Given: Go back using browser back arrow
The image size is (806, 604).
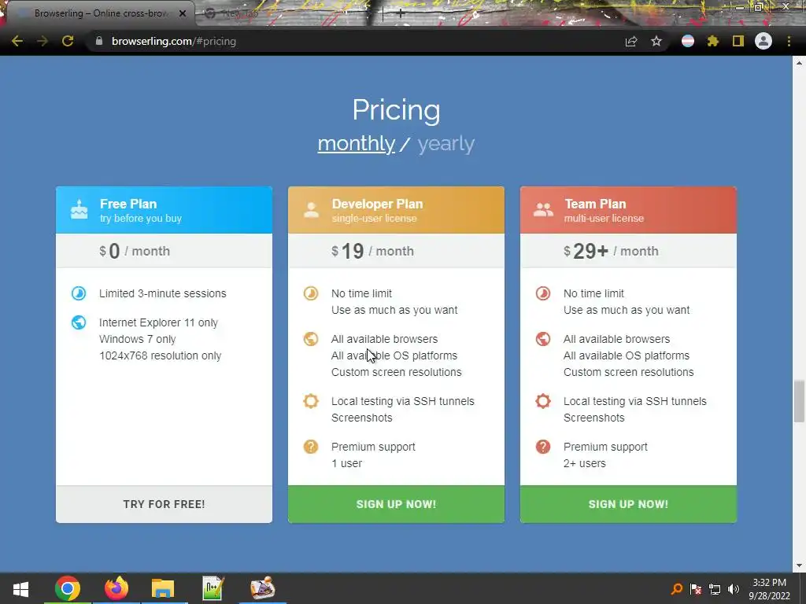Looking at the screenshot, I should point(17,41).
